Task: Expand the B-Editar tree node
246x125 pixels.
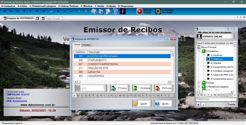Action: coord(199,83)
